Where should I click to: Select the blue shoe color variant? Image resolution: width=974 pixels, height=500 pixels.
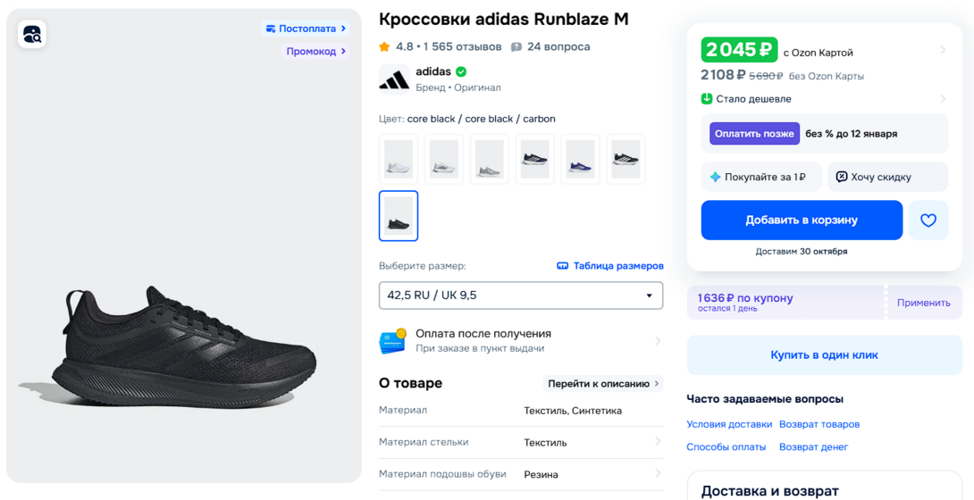(580, 159)
